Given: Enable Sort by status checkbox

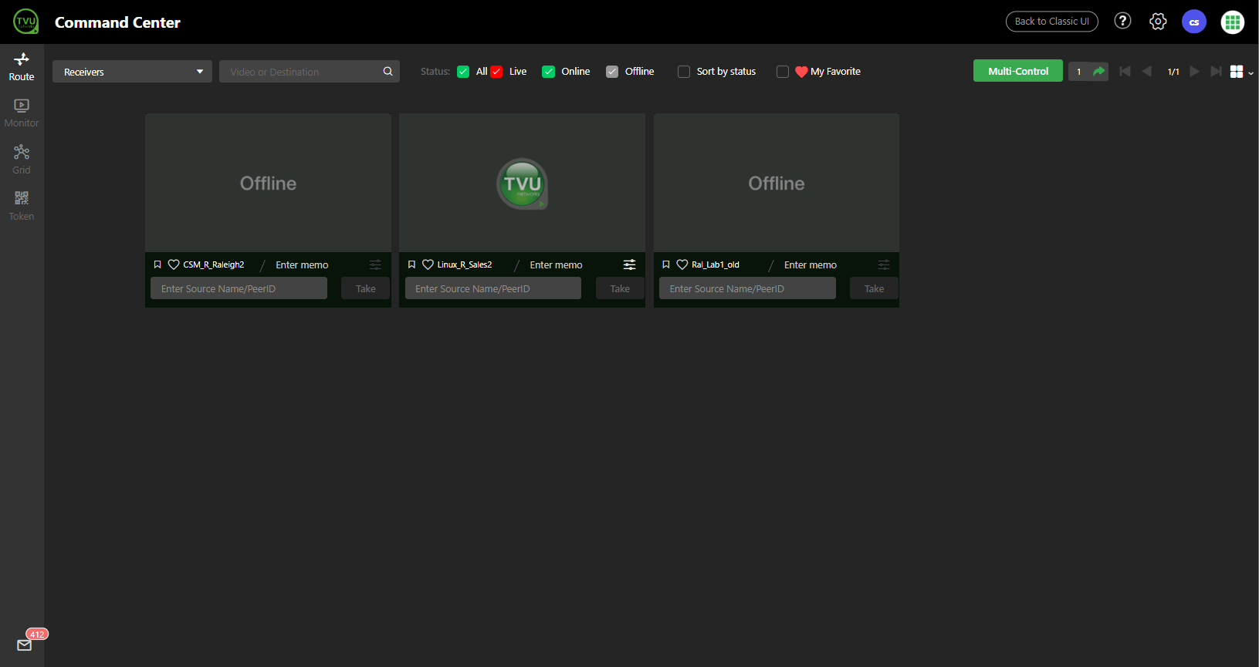Looking at the screenshot, I should [684, 72].
